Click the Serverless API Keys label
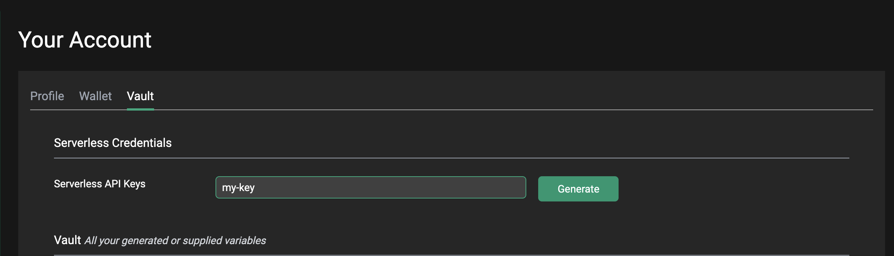 coord(100,184)
